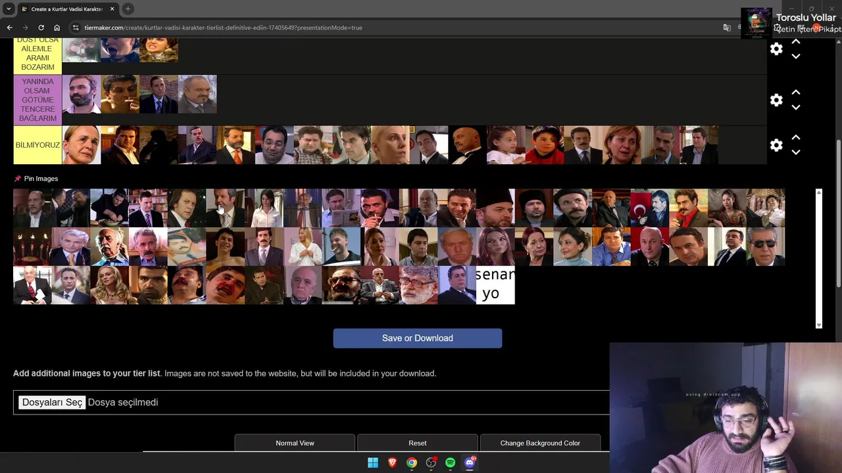Switch to OBS Studio on the taskbar
842x473 pixels.
coord(431,462)
